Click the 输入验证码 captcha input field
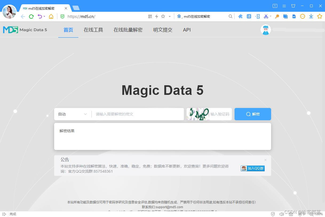 coord(220,114)
